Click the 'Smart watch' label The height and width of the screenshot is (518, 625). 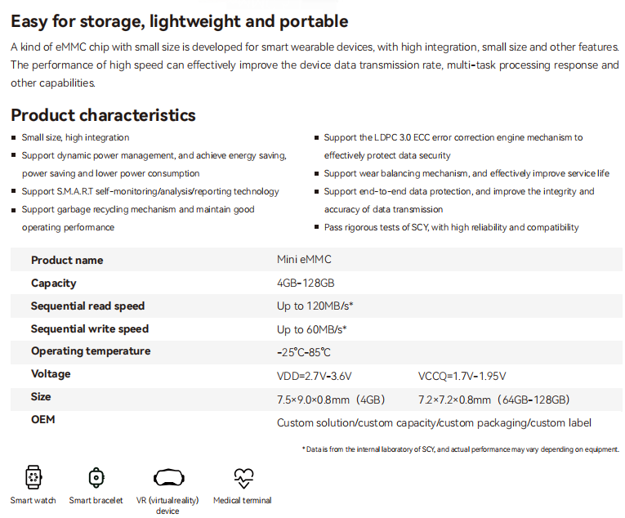coord(33,500)
